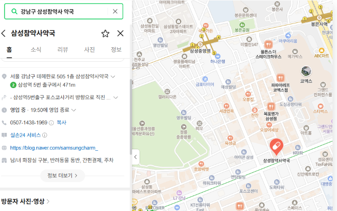This screenshot has height=211, width=337.
Task: Click the 예성빌딩 building marker
Action: click(228, 82)
